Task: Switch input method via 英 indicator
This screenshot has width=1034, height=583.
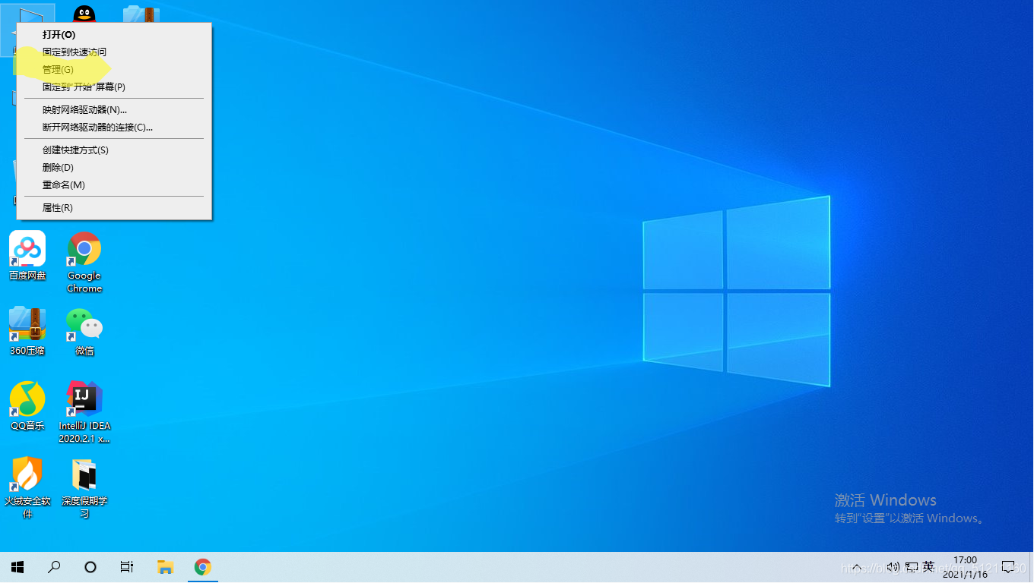Action: coord(928,567)
